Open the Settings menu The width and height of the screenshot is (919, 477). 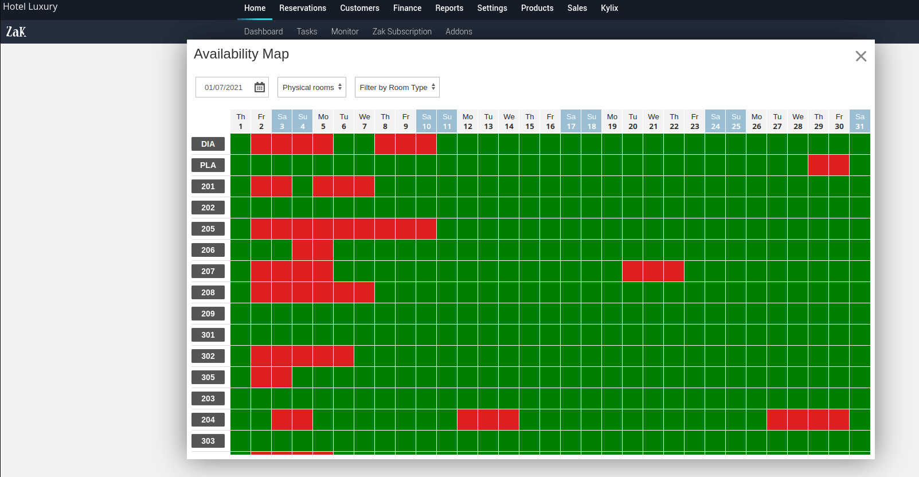coord(492,8)
